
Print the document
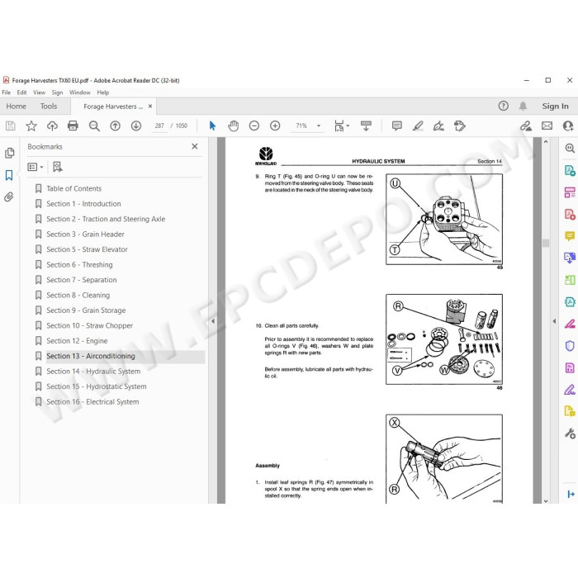tap(73, 126)
